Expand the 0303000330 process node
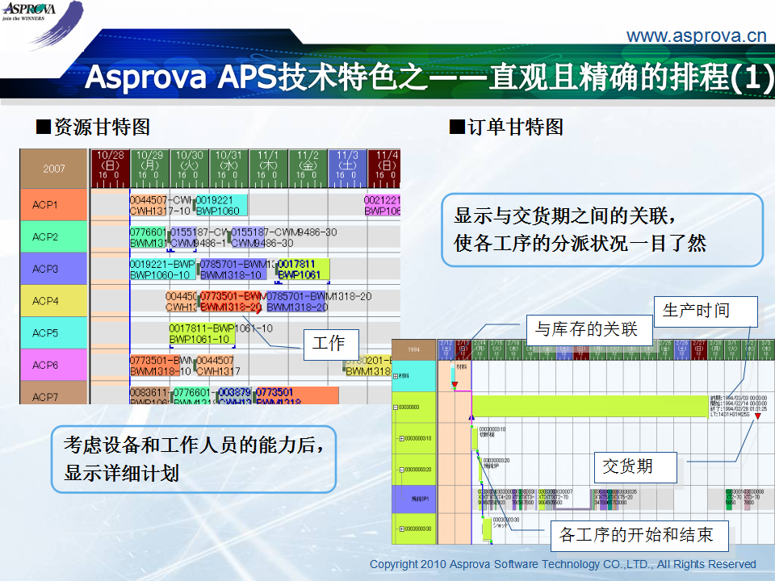The image size is (775, 581). (x=402, y=529)
